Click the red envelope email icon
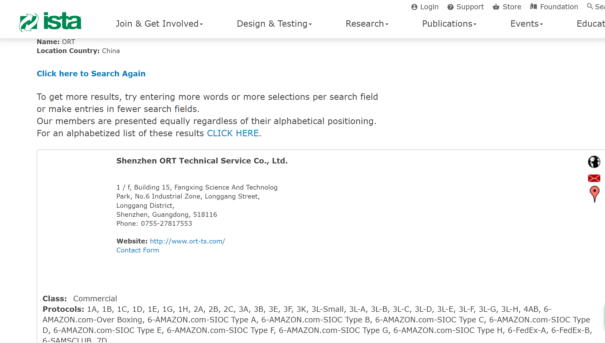This screenshot has height=343, width=605. [594, 178]
